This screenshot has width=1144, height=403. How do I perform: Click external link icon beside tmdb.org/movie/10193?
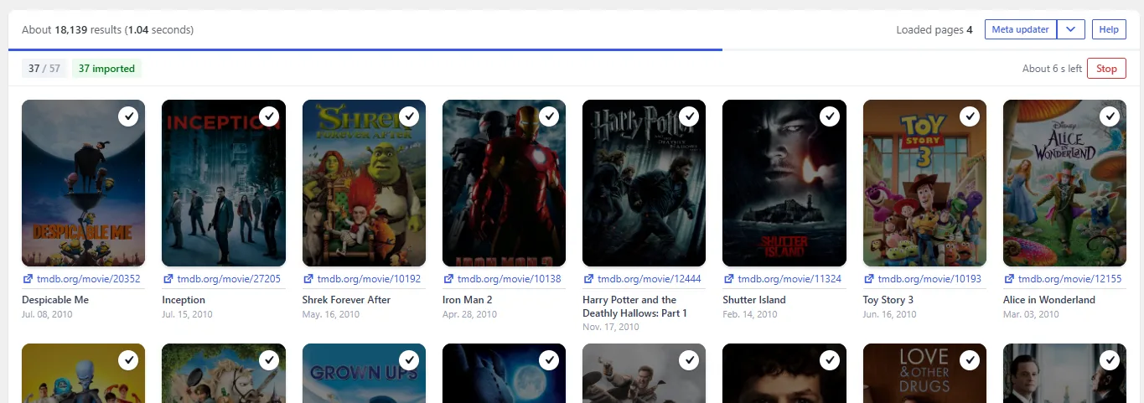pos(868,279)
